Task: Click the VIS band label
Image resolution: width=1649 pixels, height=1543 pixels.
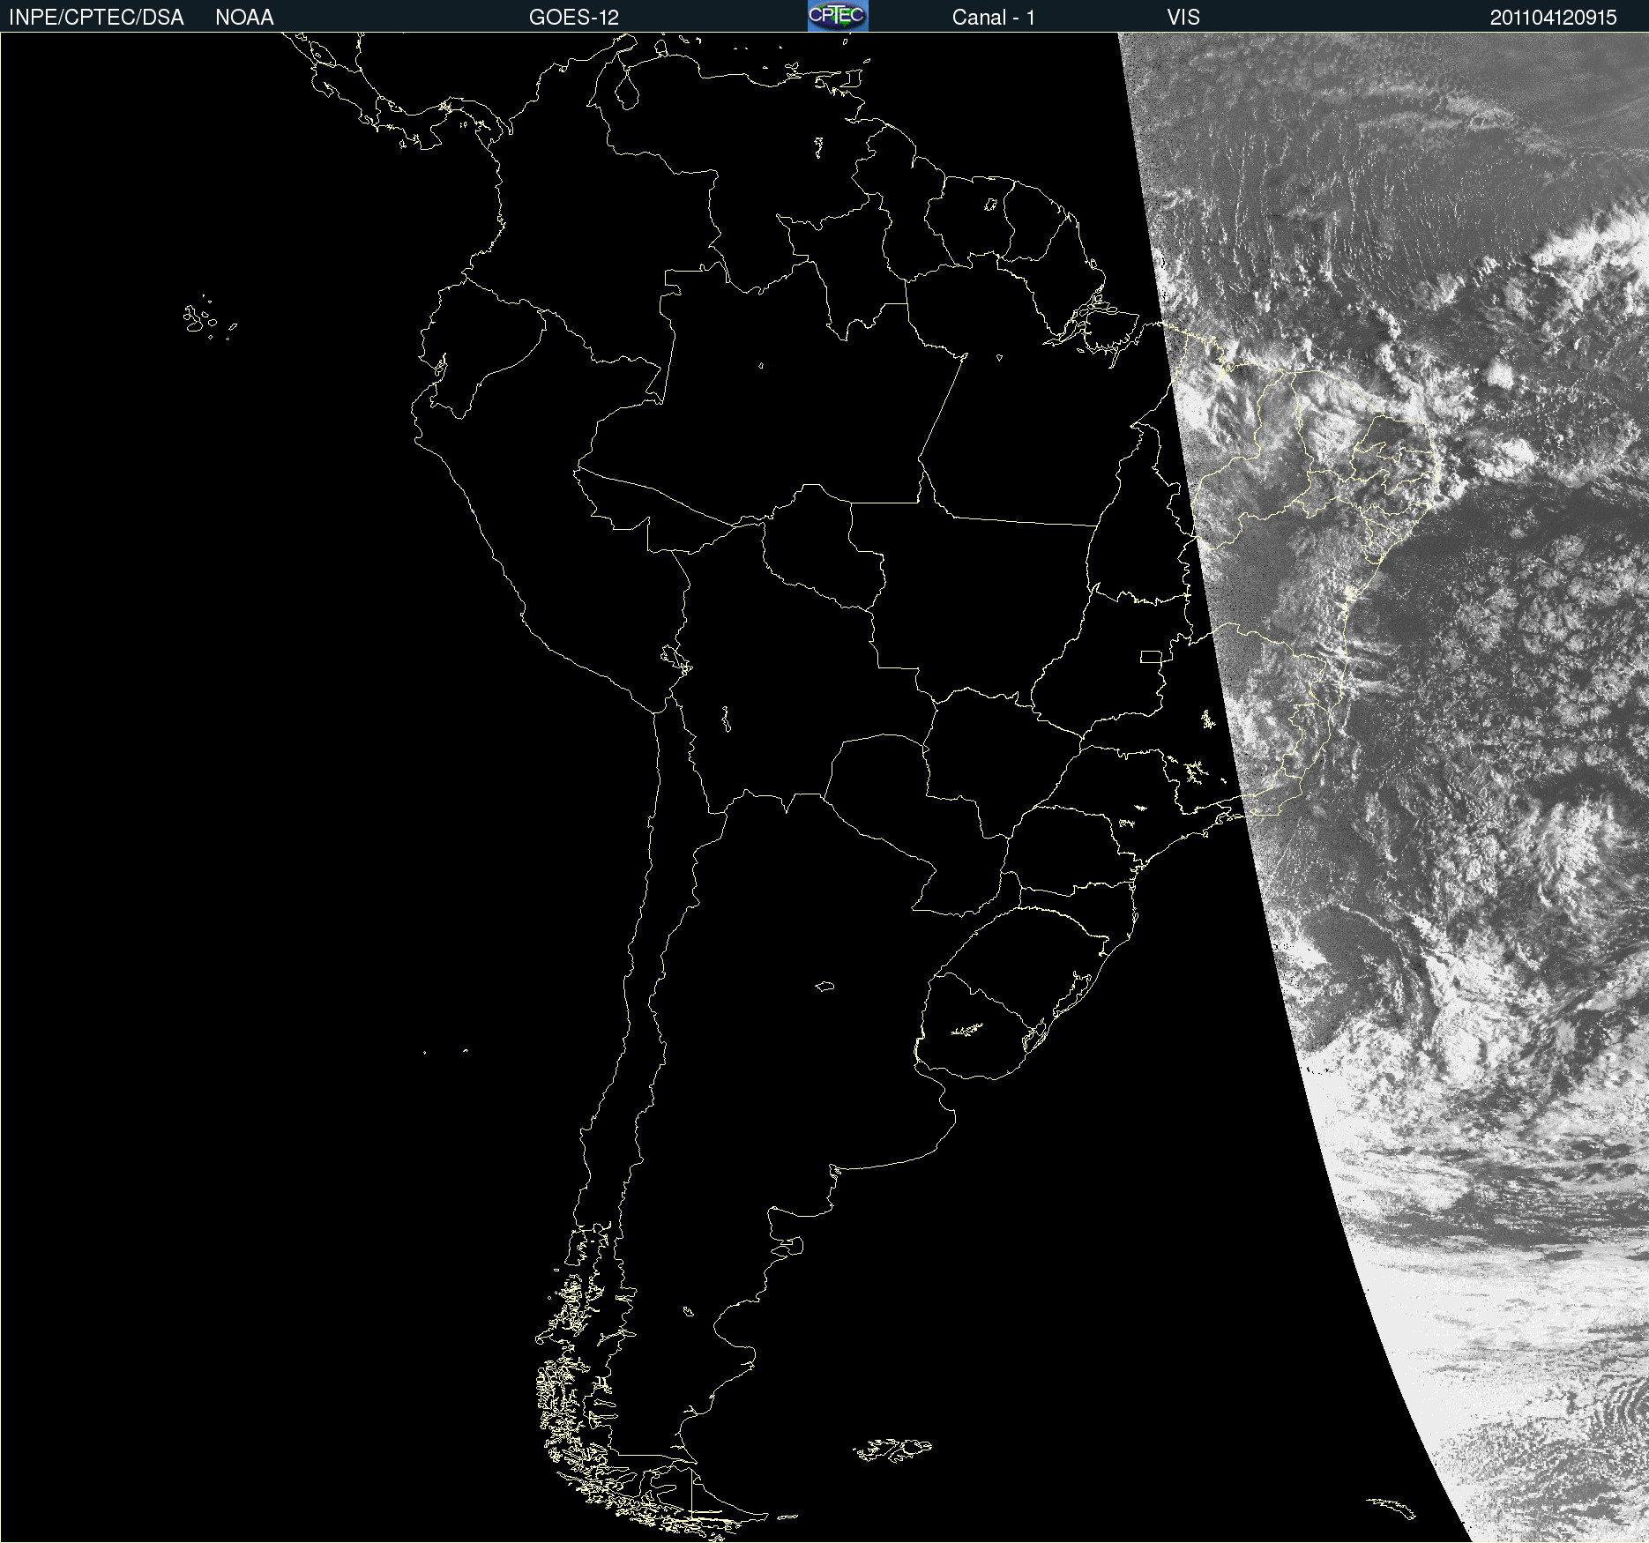Action: pos(1183,18)
